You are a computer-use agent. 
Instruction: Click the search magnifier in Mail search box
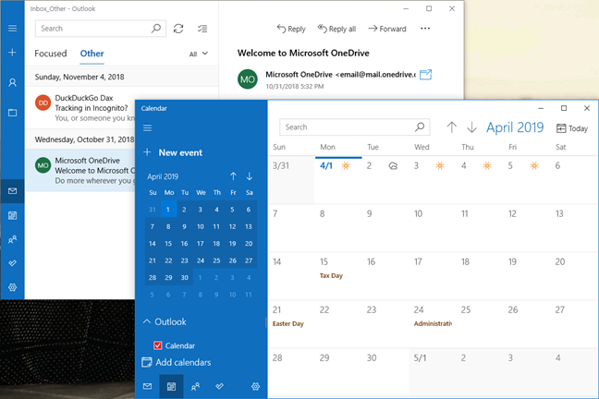point(156,29)
